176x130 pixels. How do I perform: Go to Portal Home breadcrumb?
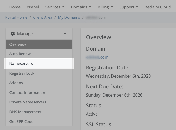16,17
